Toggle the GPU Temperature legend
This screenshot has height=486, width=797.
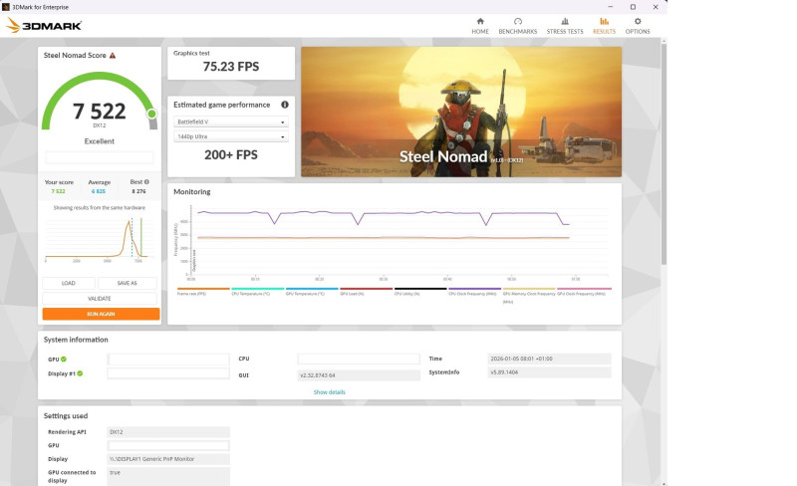(x=312, y=292)
